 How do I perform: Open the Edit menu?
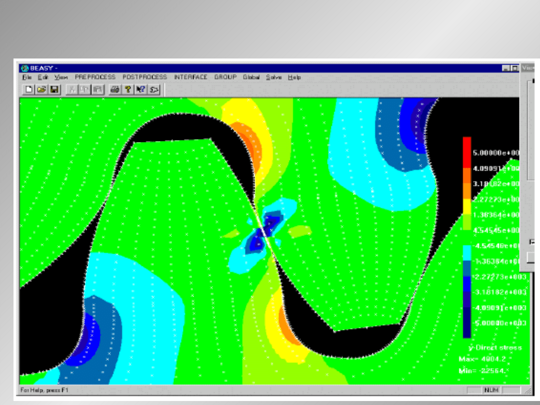tap(43, 77)
